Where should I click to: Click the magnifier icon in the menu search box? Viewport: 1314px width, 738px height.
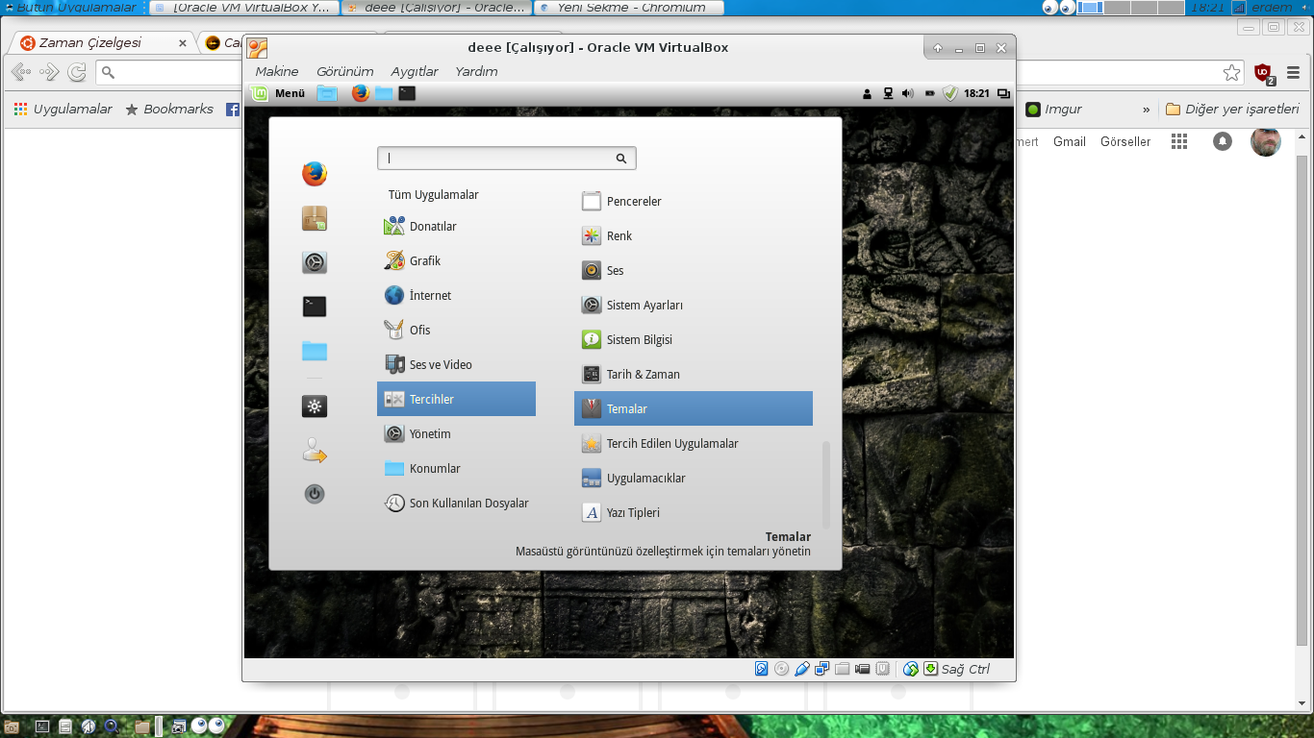pyautogui.click(x=621, y=159)
